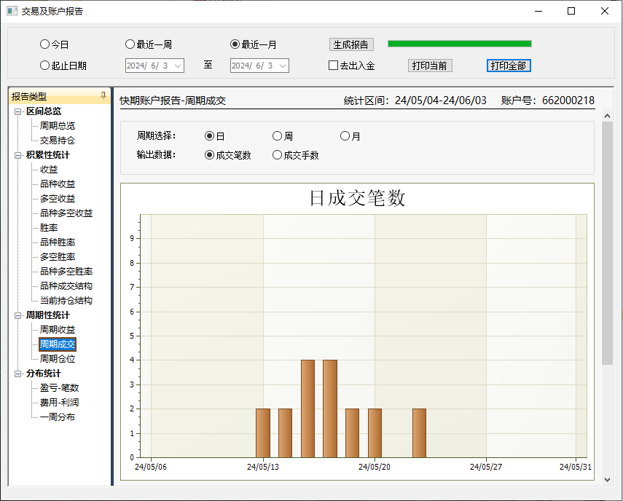The height and width of the screenshot is (501, 623).
Task: Choose the 起止日期 radio option
Action: (x=45, y=66)
